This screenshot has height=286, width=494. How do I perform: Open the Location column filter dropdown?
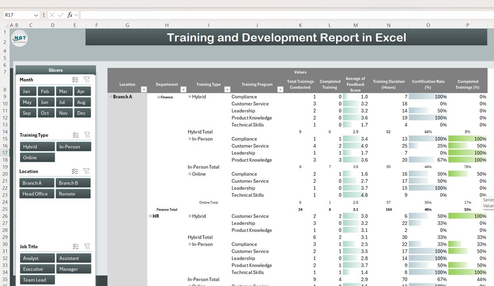[x=143, y=89]
